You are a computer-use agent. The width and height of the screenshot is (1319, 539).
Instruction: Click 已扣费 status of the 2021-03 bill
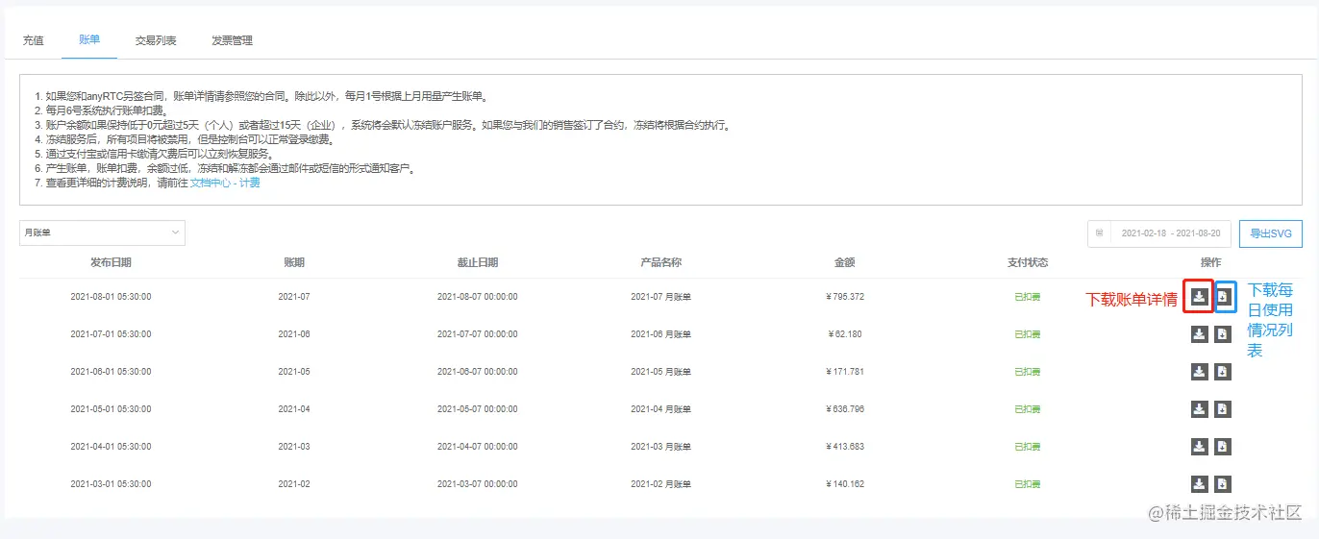1028,447
